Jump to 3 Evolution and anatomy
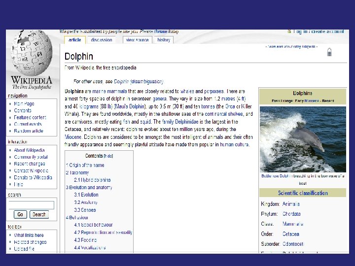Screen dimensions: 355x266 [89, 188]
